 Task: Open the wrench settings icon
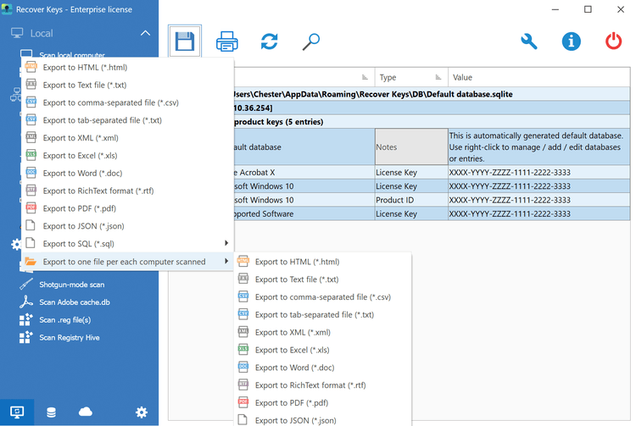pyautogui.click(x=529, y=41)
